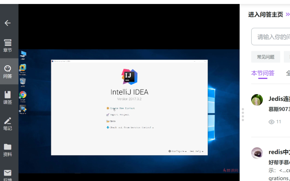This screenshot has height=181, width=290.
Task: Open the 笔记 notes panel
Action: pos(8,123)
